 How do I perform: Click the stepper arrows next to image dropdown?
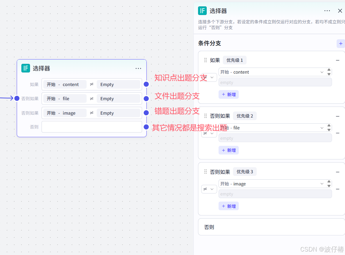tap(329, 183)
